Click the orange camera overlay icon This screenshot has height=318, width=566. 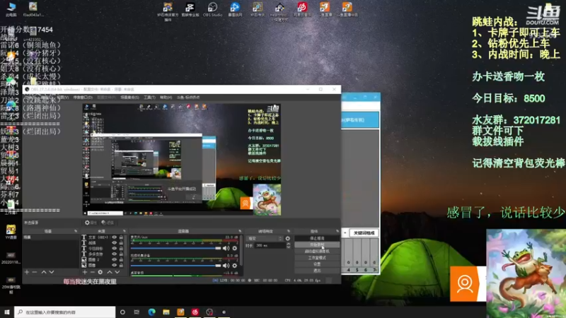point(465,284)
